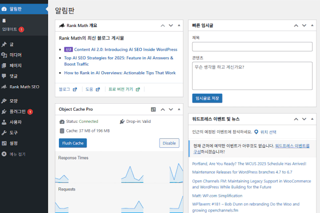The width and height of the screenshot is (320, 213).
Task: Click the comment bubble icon beside 댓글
Action: point(4,76)
